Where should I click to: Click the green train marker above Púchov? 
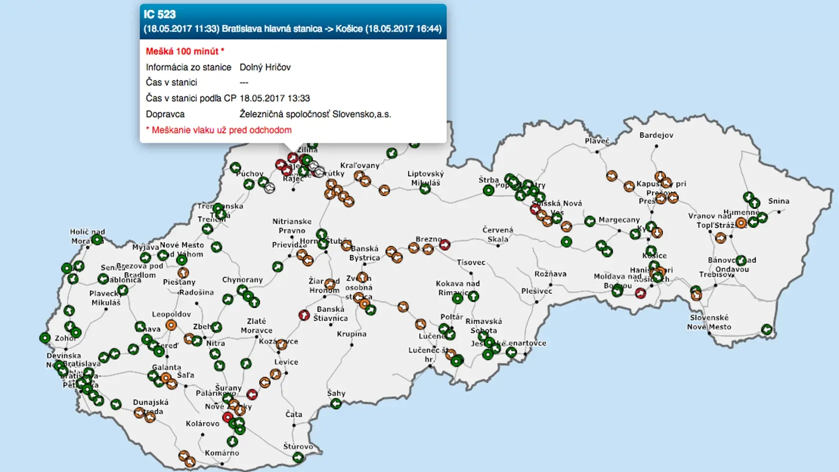tap(235, 168)
